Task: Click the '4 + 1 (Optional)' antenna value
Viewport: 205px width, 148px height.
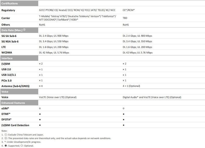Action: coord(131,86)
